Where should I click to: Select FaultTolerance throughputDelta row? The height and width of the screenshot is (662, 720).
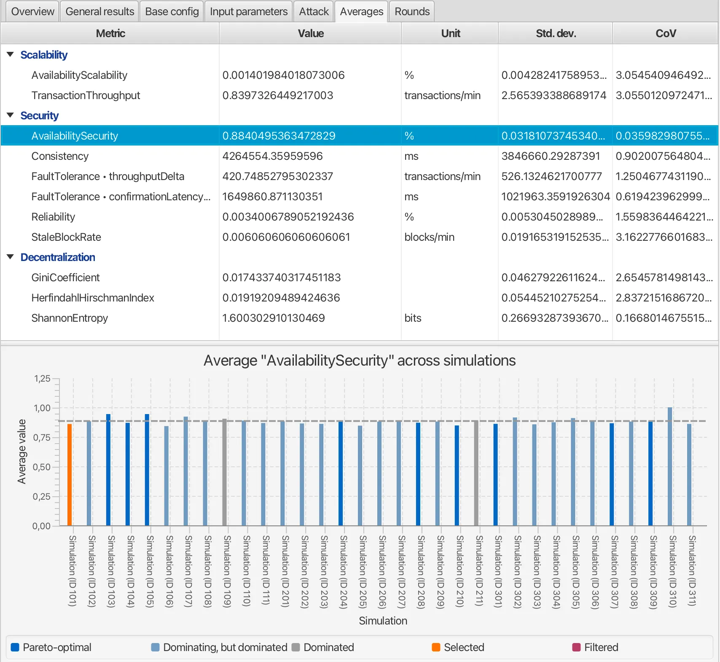click(360, 176)
